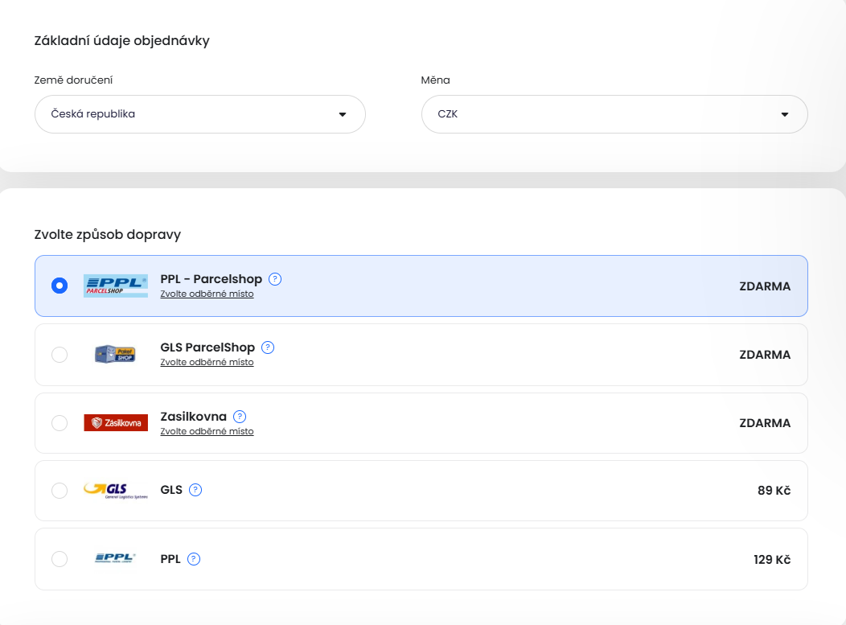Select the PPL - Parcelshop radio button
Viewport: 846px width, 625px height.
click(60, 286)
